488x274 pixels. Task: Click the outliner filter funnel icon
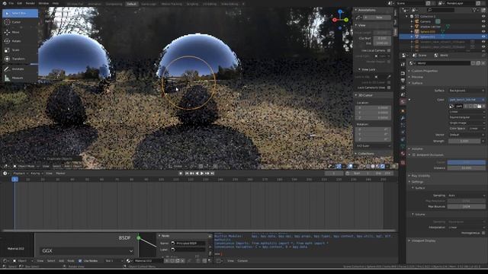tap(474, 10)
